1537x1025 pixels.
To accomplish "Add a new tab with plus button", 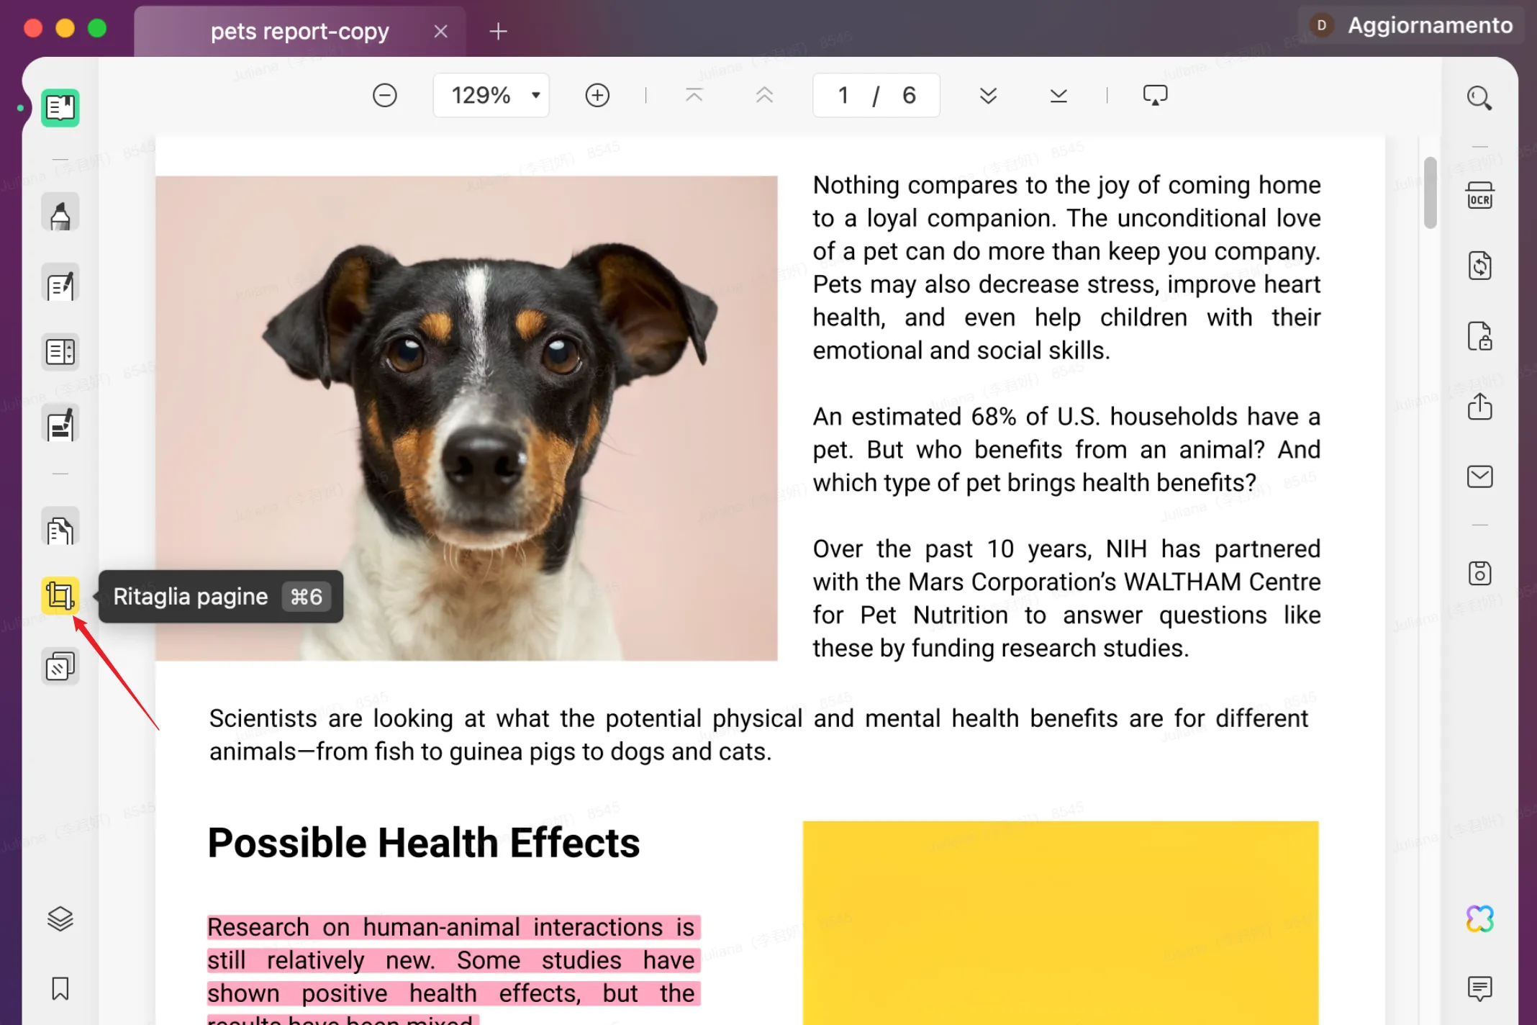I will point(498,32).
